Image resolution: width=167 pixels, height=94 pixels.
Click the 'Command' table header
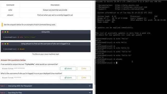pos(10,5)
